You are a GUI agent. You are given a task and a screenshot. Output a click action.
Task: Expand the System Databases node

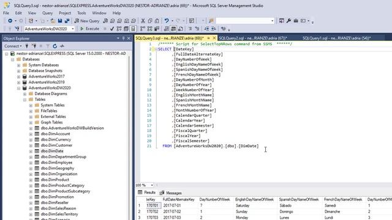pyautogui.click(x=18, y=65)
